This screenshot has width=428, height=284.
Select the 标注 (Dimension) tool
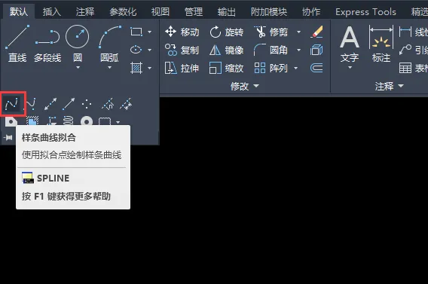click(x=381, y=44)
